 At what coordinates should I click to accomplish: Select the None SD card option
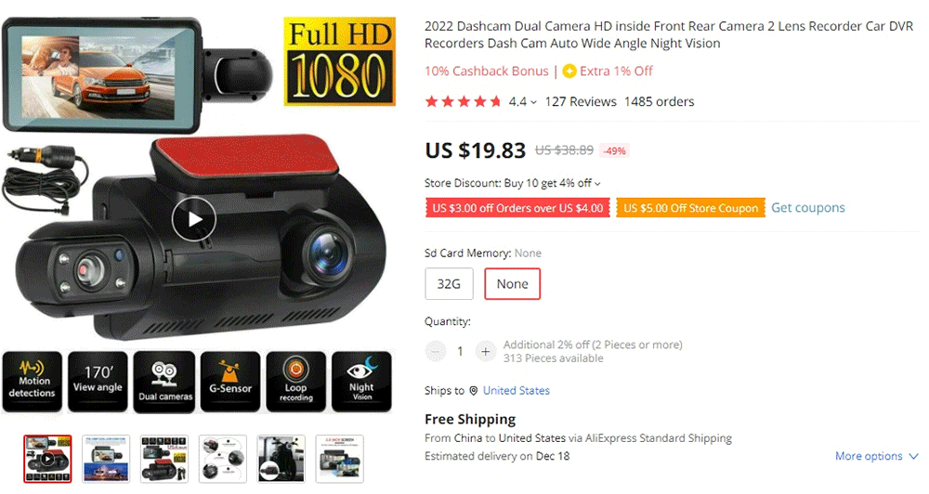click(513, 284)
